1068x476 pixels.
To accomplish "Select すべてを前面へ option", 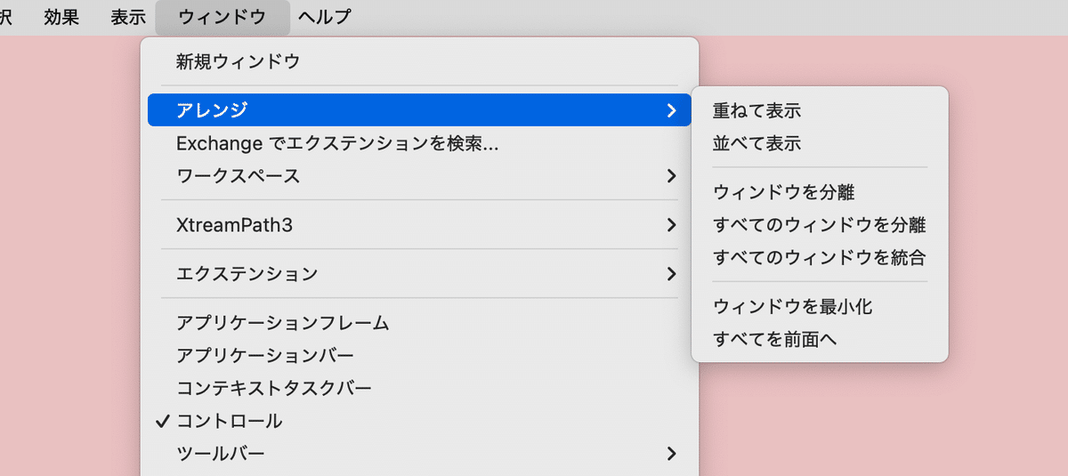I will click(774, 339).
